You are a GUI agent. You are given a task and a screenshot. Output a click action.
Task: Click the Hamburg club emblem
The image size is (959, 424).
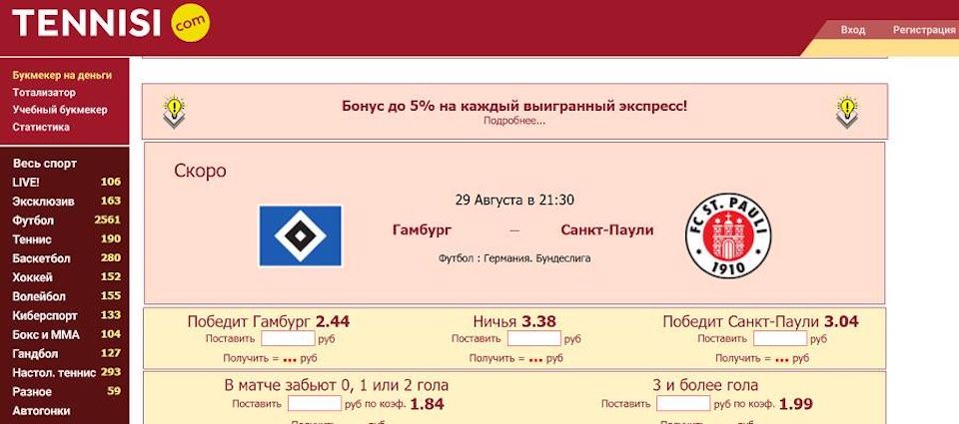click(300, 235)
